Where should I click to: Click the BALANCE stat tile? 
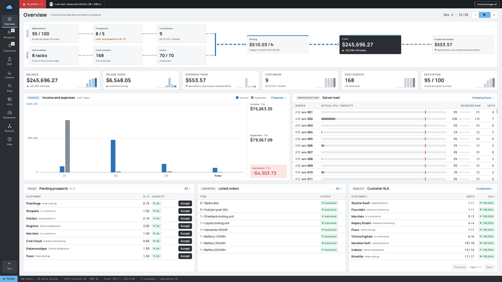point(62,80)
